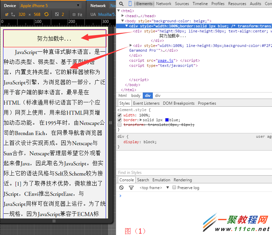
Task: Click the last div breadcrumb
Action: (x=158, y=96)
